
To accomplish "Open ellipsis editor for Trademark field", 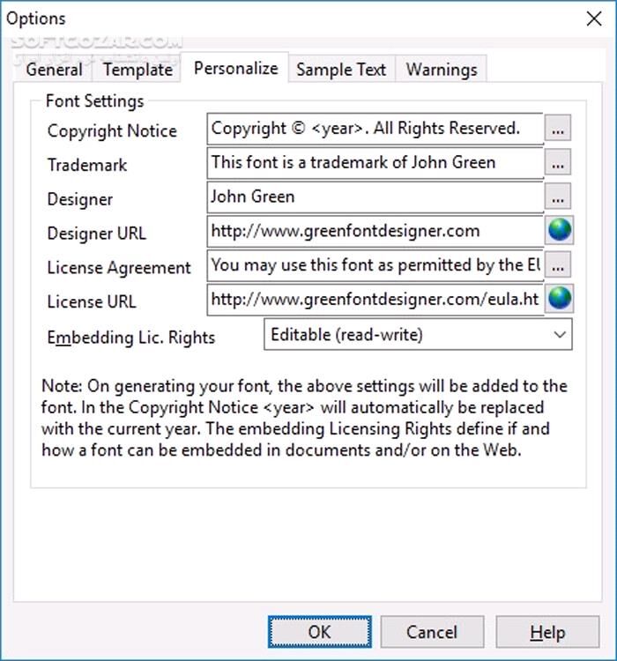I will click(558, 162).
